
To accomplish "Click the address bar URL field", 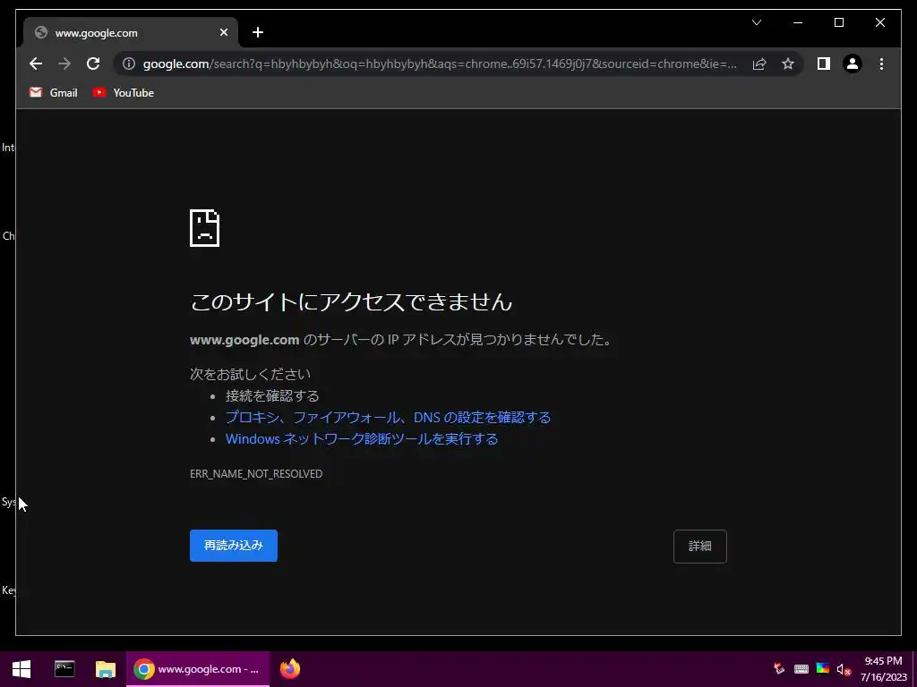I will pos(440,64).
